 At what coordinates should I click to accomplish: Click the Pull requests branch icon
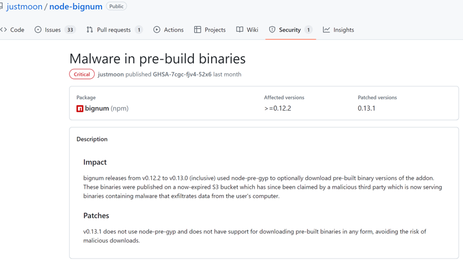coord(90,30)
